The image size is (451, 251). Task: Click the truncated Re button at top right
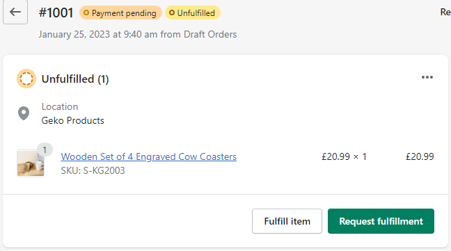point(445,12)
